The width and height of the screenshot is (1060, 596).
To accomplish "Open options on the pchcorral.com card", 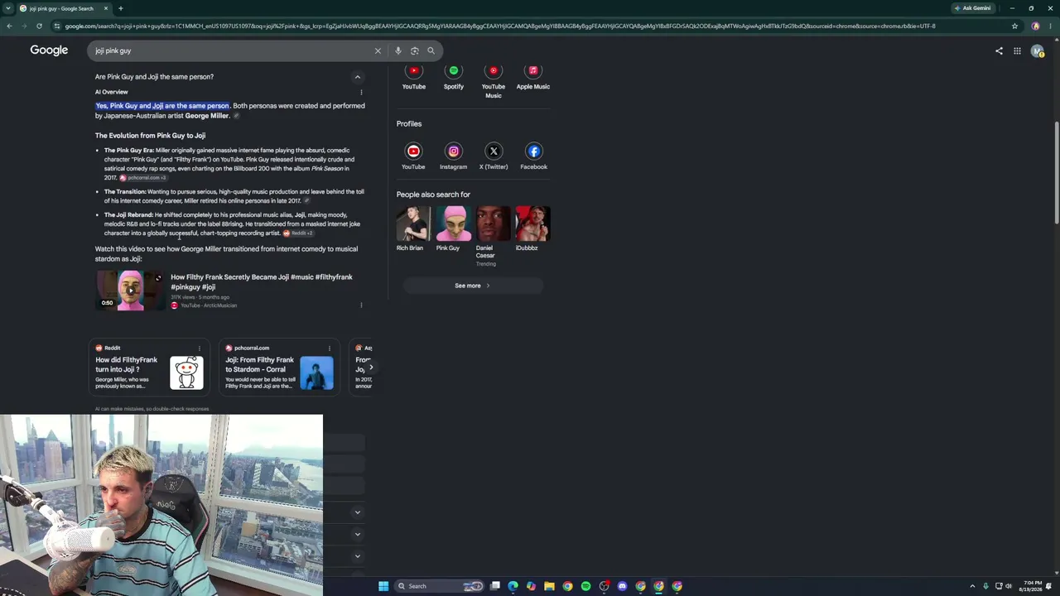I will tap(330, 348).
